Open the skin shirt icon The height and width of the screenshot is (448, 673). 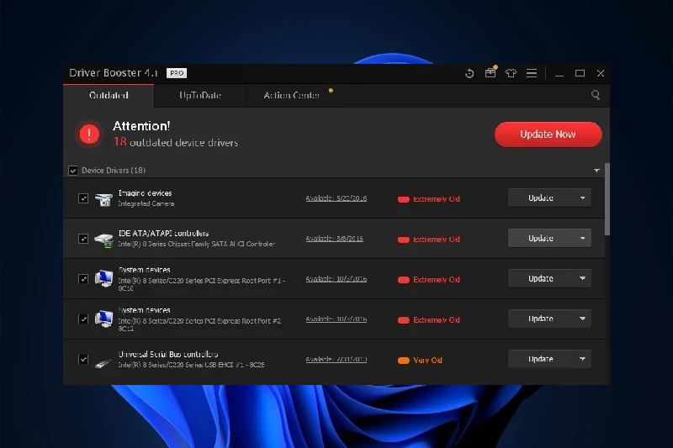point(511,73)
